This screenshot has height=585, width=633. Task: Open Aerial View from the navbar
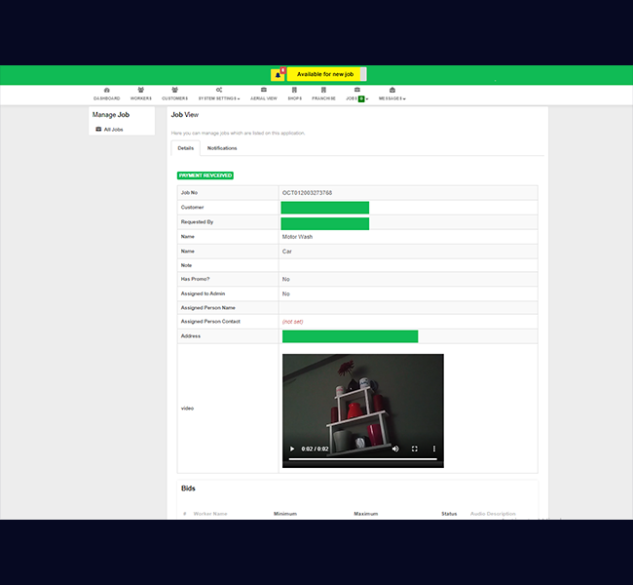pyautogui.click(x=263, y=90)
